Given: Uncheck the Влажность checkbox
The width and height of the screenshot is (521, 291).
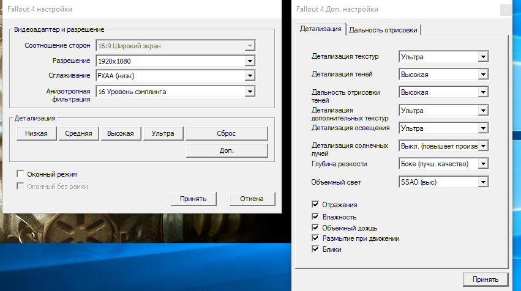Looking at the screenshot, I should tap(315, 216).
